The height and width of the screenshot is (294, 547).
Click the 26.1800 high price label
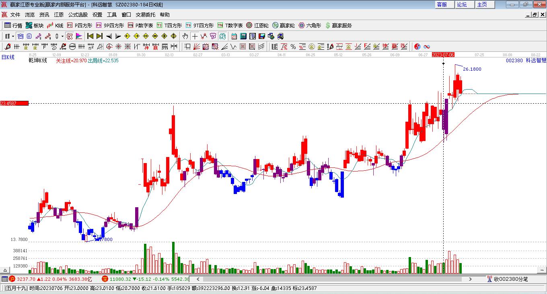(472, 69)
